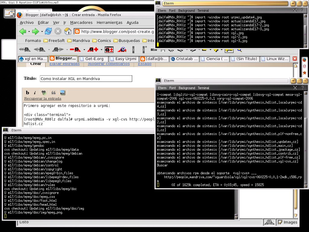The width and height of the screenshot is (309, 232).
Task: Click the italic formatting button in Blogger
Action: (35, 92)
